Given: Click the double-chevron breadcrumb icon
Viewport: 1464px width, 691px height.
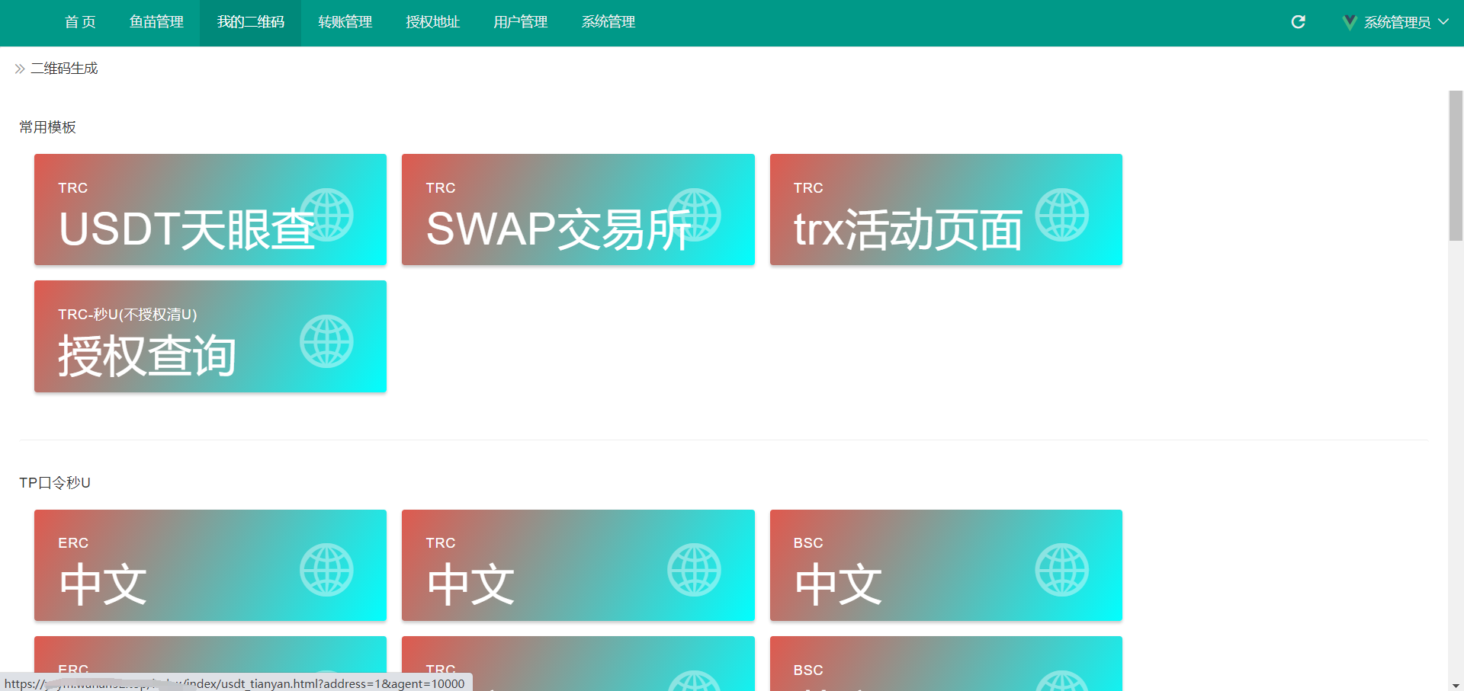Looking at the screenshot, I should (x=20, y=69).
